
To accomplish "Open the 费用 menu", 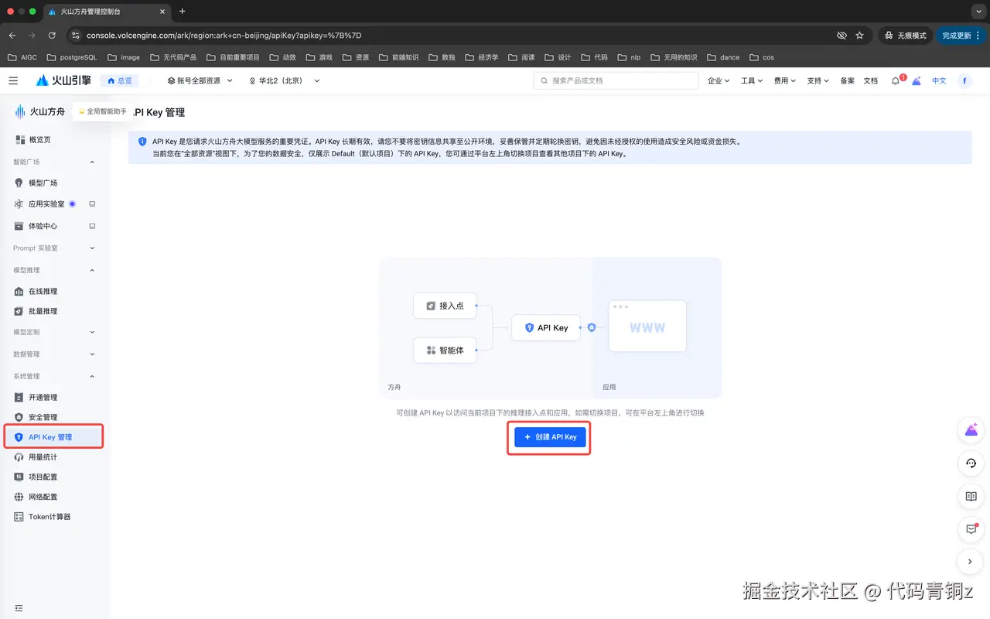I will pyautogui.click(x=785, y=80).
